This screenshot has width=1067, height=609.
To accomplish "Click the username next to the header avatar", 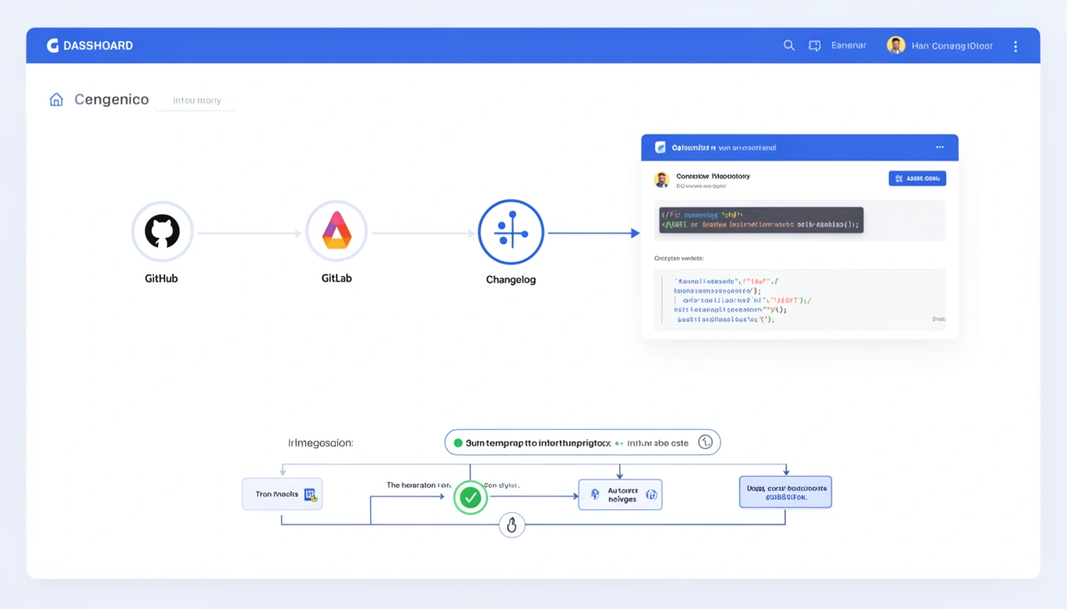I will pyautogui.click(x=952, y=46).
